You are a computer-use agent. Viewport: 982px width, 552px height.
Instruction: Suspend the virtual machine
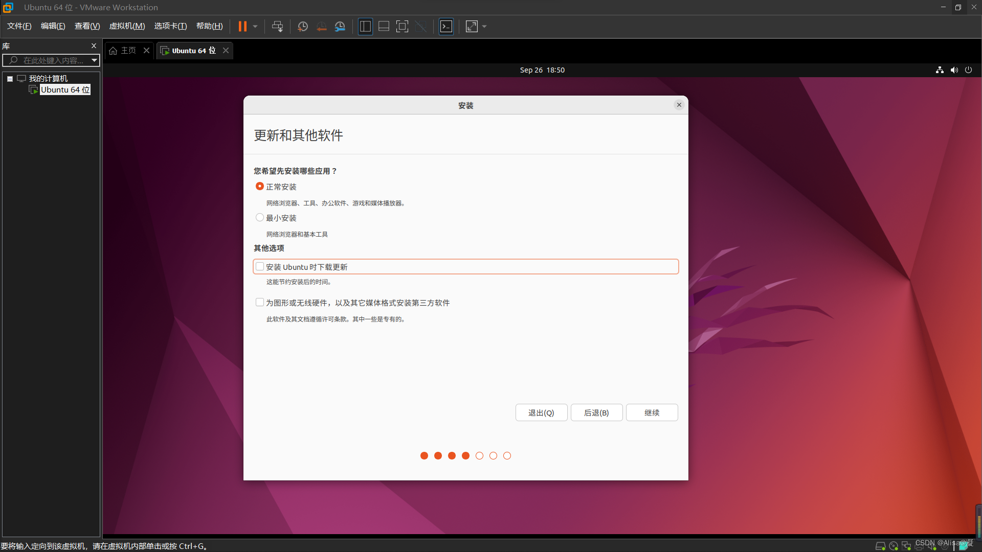coord(243,26)
